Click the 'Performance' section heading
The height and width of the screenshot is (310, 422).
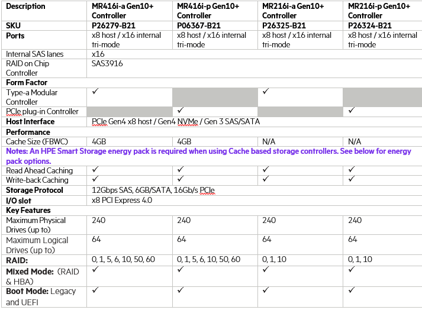[28, 132]
